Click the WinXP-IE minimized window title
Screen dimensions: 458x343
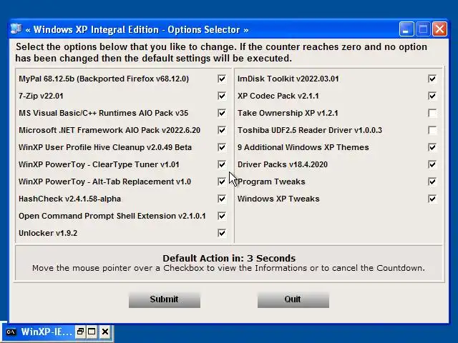pyautogui.click(x=47, y=332)
